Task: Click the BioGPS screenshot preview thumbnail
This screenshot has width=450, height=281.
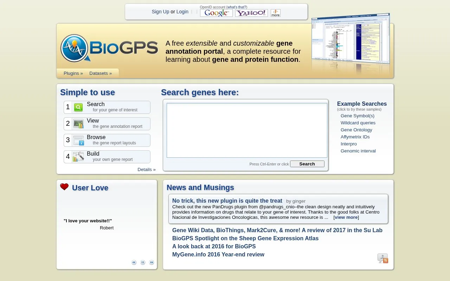Action: click(351, 41)
